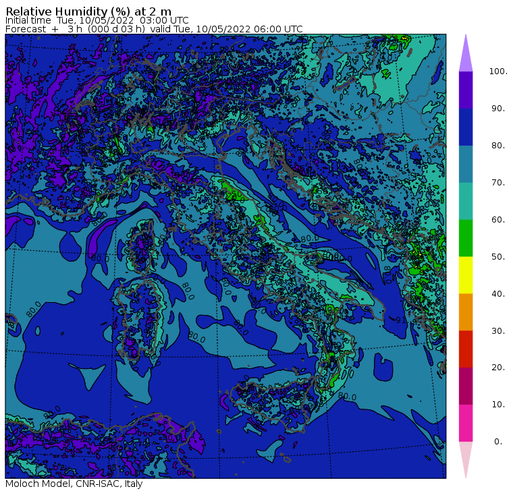This screenshot has height=493, width=513.
Task: Click the teal 60–70 legend segment
Action: click(x=466, y=201)
